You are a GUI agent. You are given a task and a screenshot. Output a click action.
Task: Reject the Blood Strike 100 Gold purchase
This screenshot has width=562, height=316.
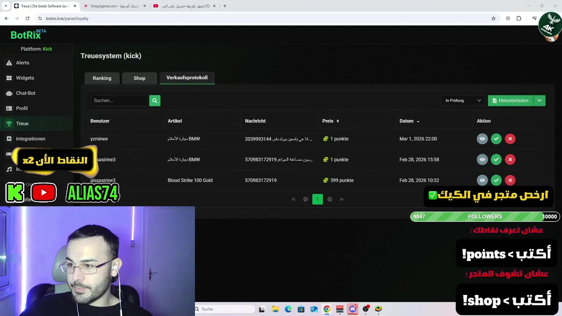[x=510, y=180]
